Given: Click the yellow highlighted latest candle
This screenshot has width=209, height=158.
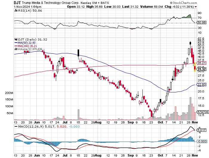Looking at the screenshot, I should (195, 67).
